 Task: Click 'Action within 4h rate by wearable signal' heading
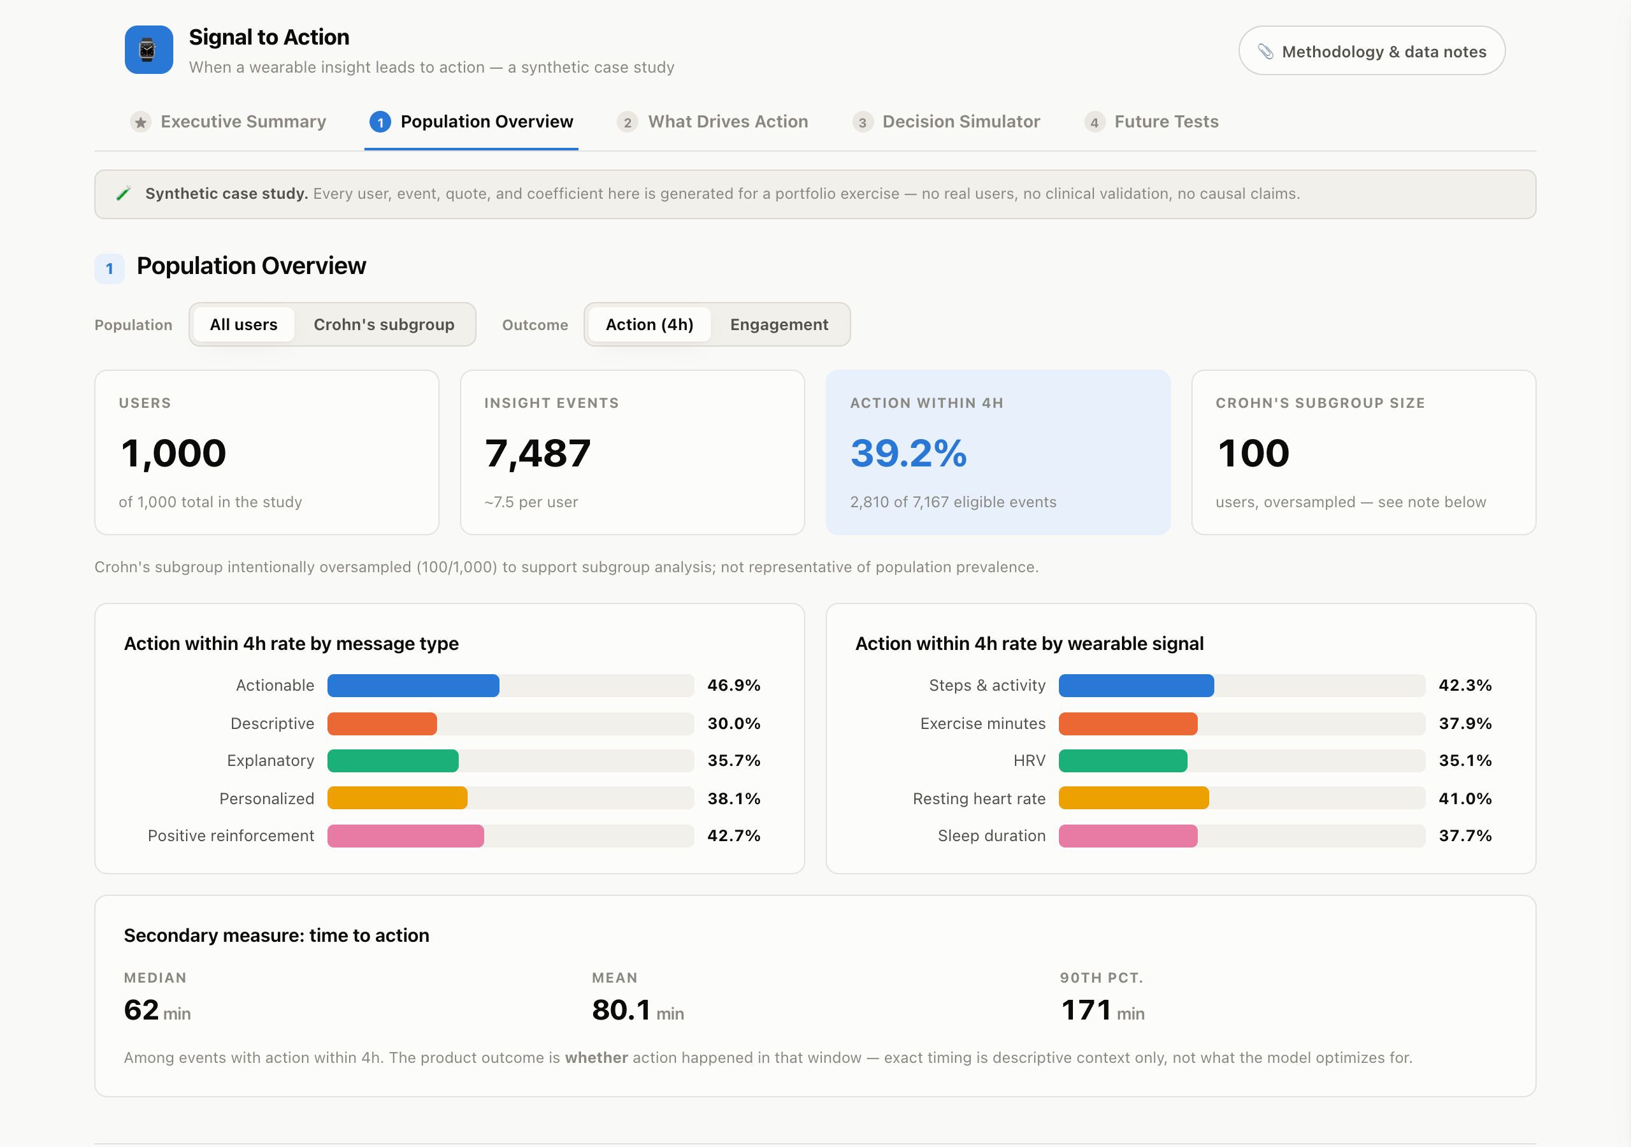(x=1030, y=644)
